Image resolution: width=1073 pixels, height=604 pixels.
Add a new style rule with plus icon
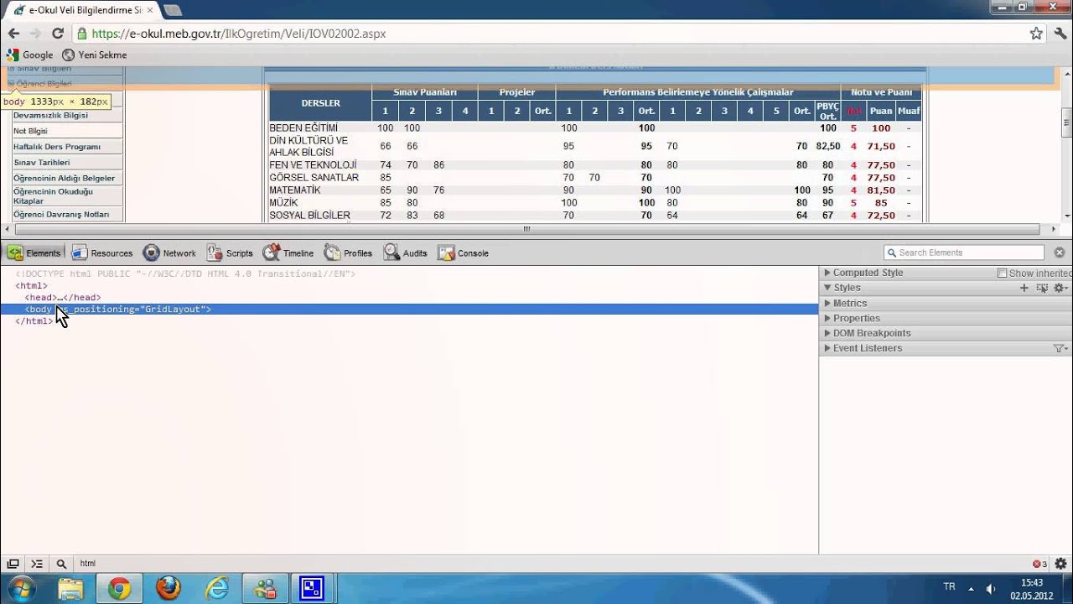coord(1024,288)
